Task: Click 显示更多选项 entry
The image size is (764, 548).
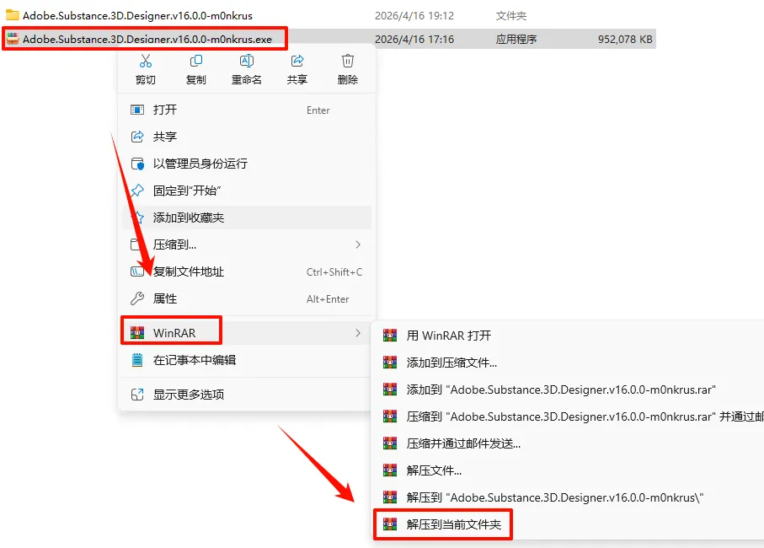Action: click(247, 395)
